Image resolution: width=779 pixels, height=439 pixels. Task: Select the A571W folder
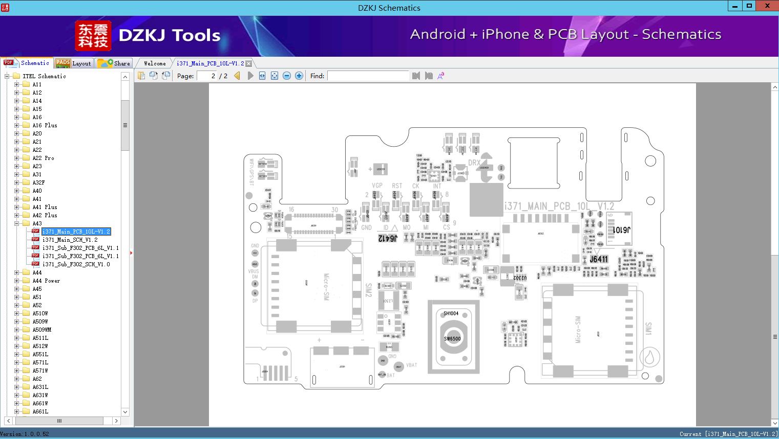pos(40,371)
